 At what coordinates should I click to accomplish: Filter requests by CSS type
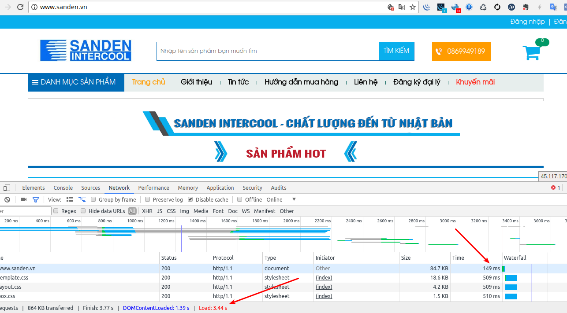pos(171,211)
